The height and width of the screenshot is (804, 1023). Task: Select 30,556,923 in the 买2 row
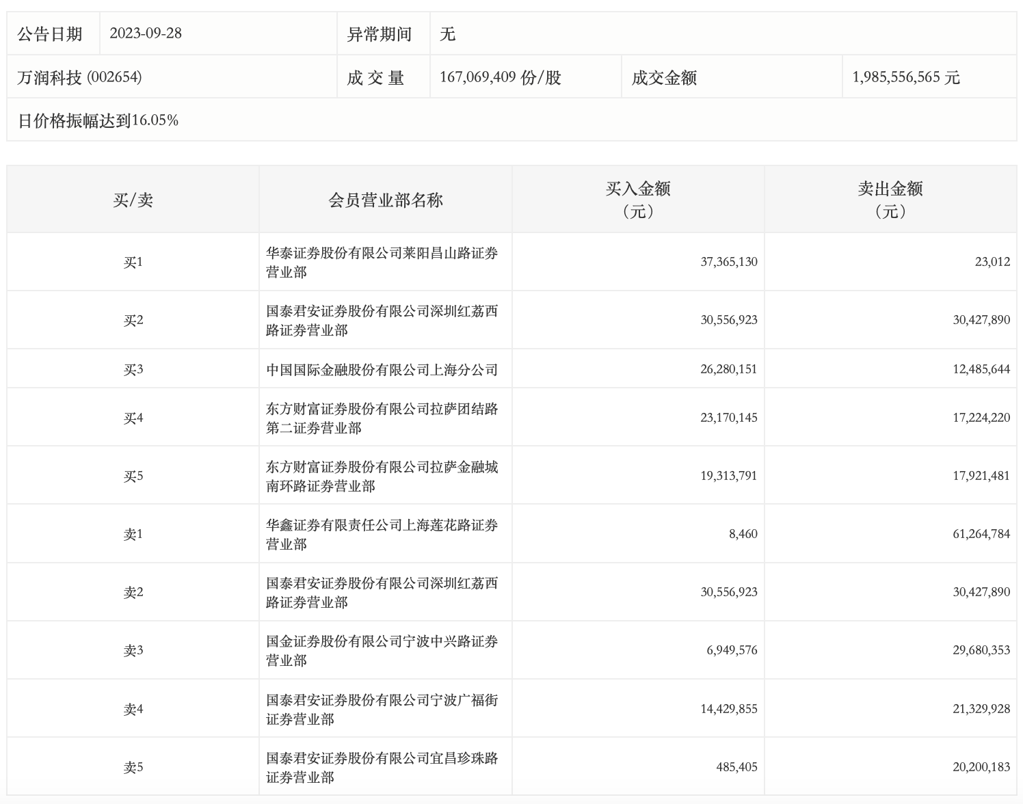tap(729, 320)
